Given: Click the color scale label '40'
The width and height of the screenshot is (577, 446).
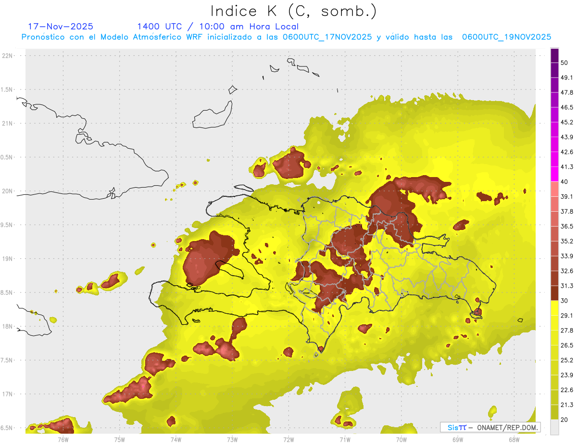Looking at the screenshot, I should 565,182.
